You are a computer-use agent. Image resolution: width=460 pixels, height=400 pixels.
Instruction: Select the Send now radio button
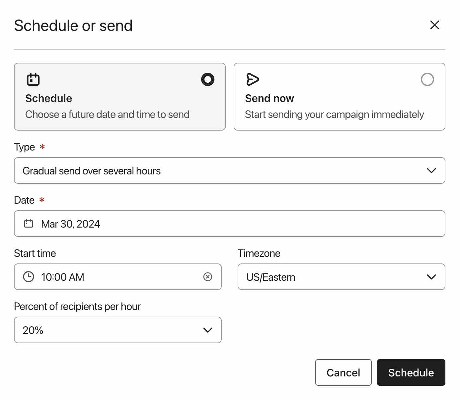click(x=427, y=79)
